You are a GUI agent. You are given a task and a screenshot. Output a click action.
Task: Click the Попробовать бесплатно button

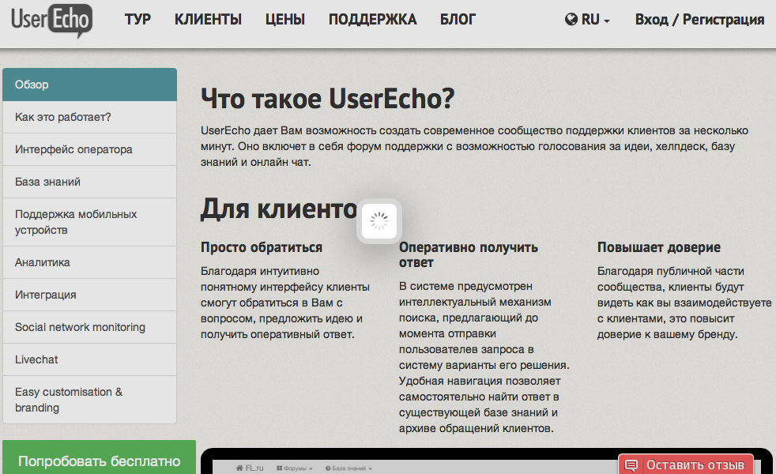(x=99, y=457)
